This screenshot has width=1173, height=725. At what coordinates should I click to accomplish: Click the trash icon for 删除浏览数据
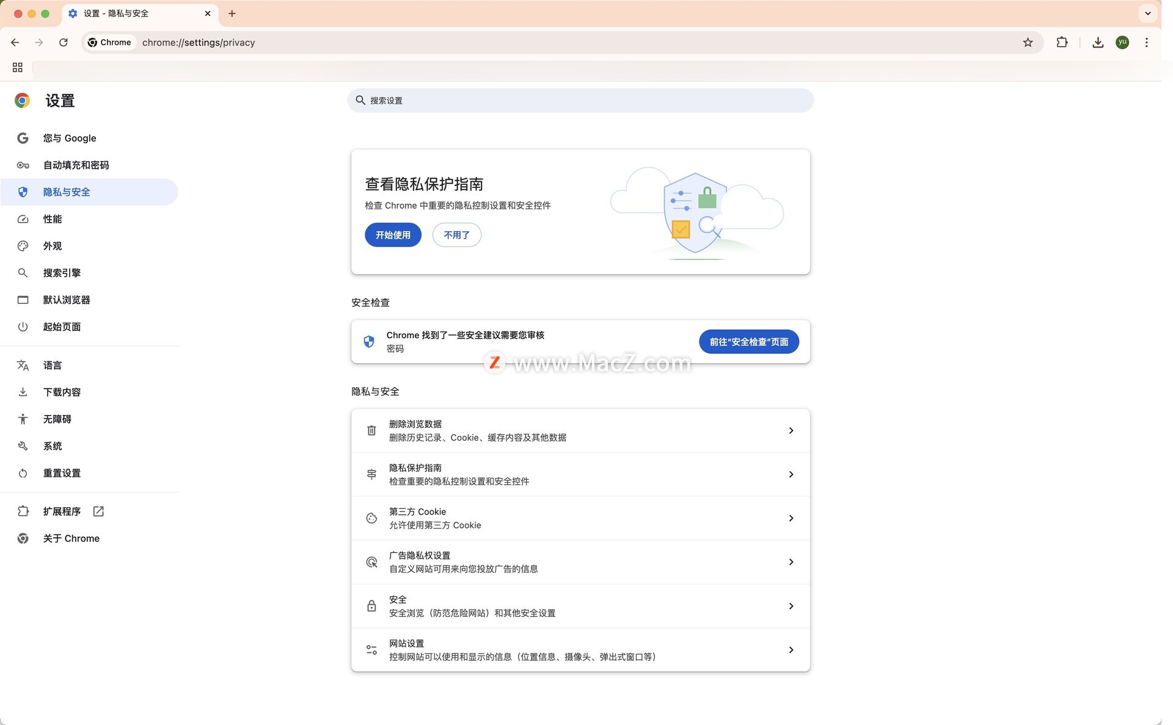click(x=371, y=430)
